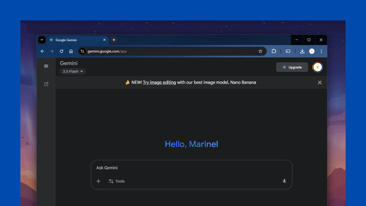Image resolution: width=366 pixels, height=206 pixels.
Task: Expand the 2.5 Flash model dropdown
Action: click(x=73, y=71)
